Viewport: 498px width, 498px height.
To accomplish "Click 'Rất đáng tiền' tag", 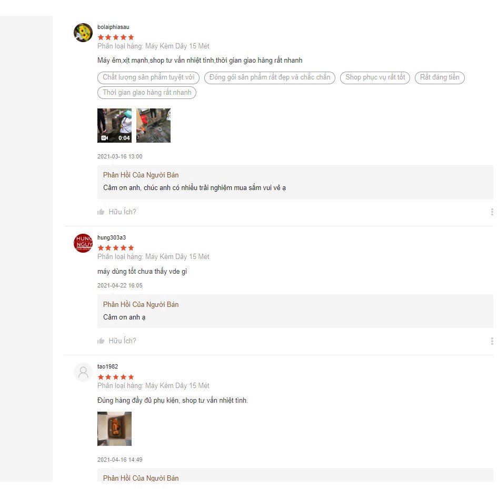I will pyautogui.click(x=440, y=77).
